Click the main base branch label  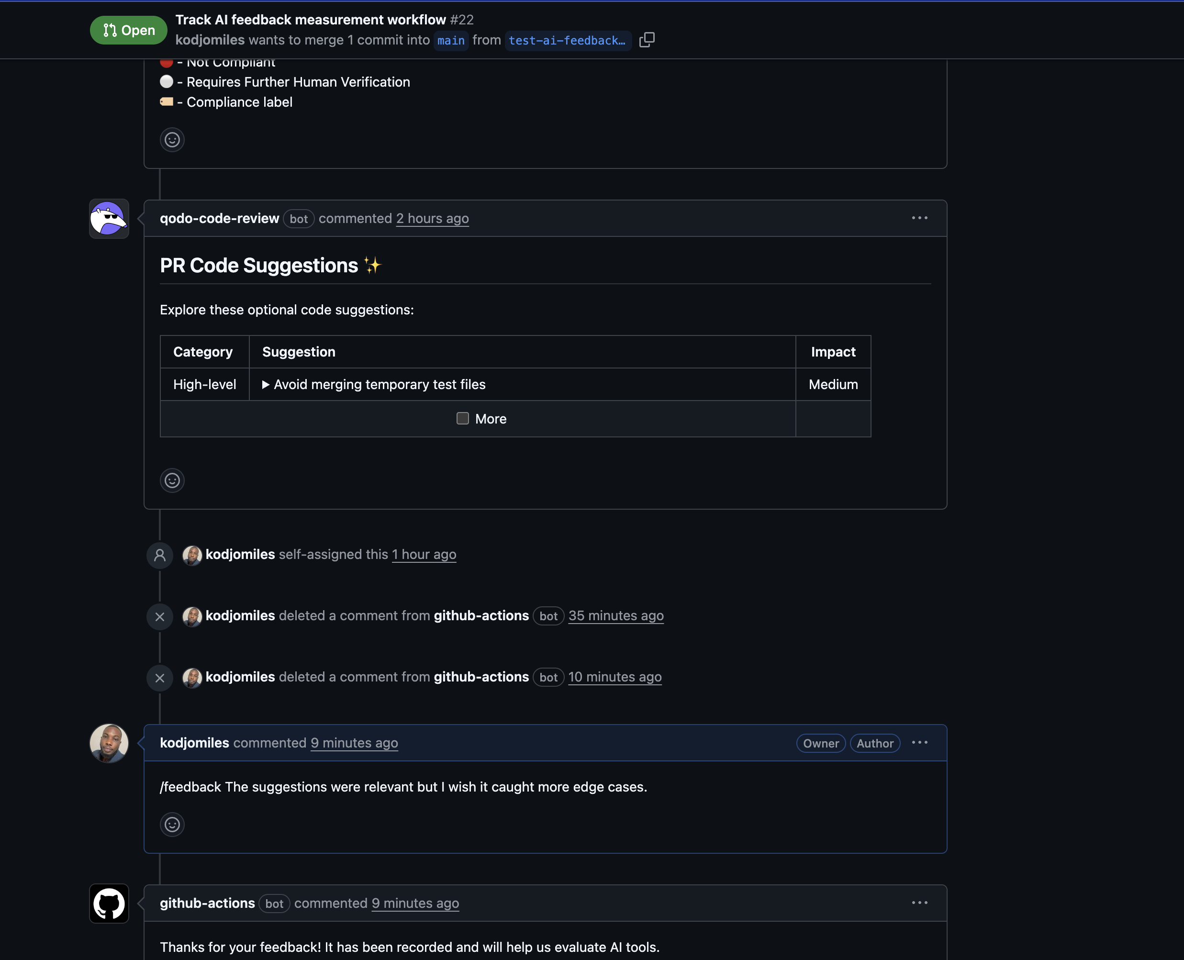pyautogui.click(x=451, y=40)
